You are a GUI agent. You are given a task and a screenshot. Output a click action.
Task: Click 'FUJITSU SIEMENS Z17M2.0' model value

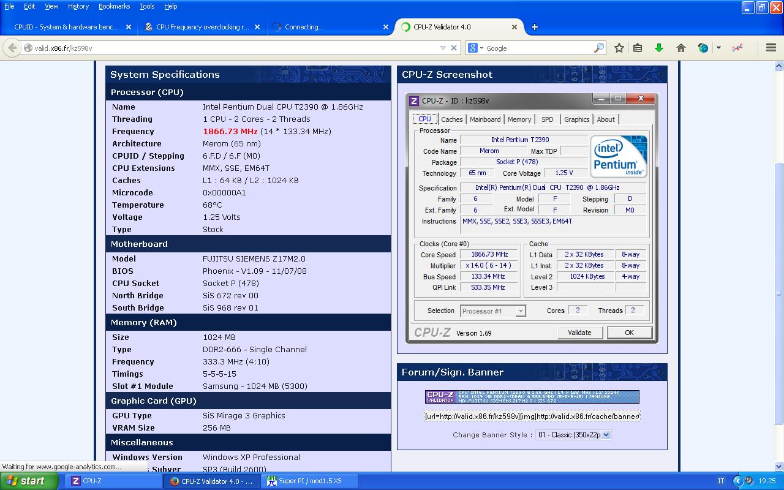254,258
